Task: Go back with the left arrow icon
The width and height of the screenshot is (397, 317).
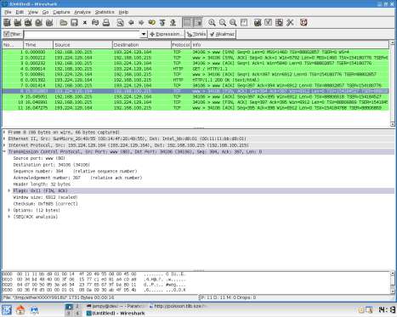Action: (131, 23)
